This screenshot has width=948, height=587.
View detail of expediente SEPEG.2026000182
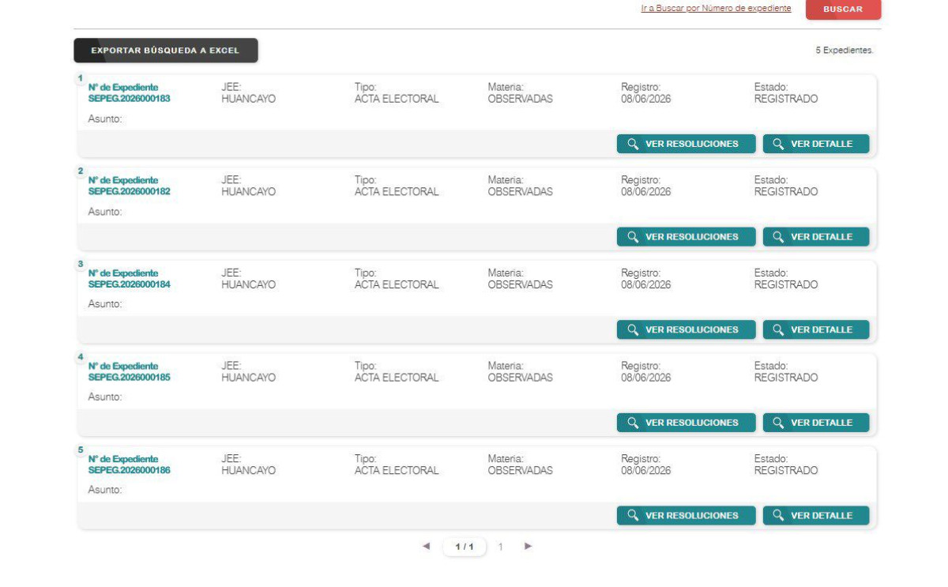816,236
